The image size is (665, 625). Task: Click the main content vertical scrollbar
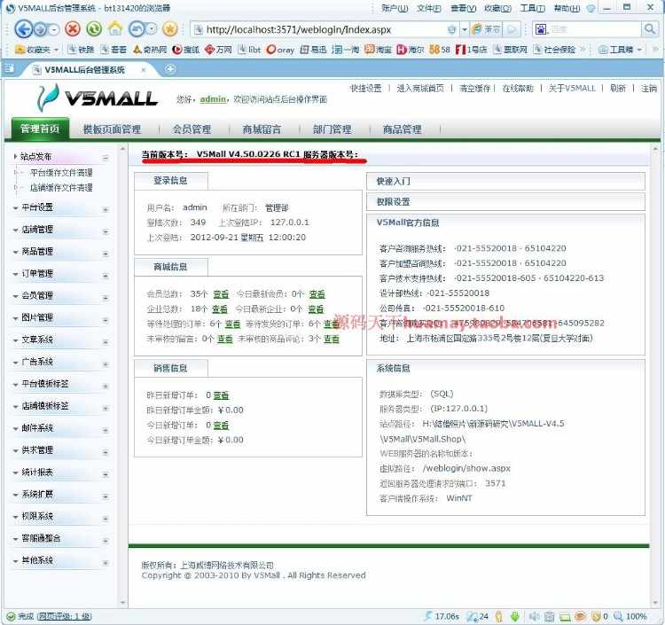tap(655, 375)
